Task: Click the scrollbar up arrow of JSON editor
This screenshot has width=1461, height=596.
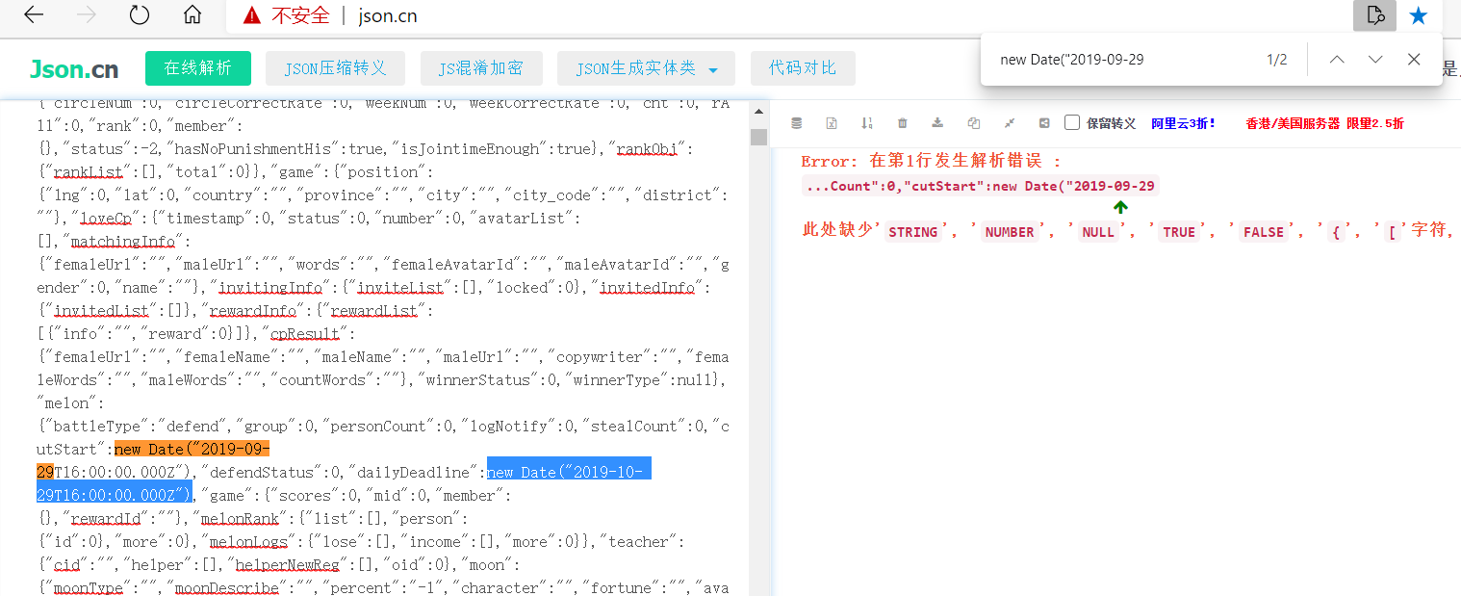Action: (758, 110)
